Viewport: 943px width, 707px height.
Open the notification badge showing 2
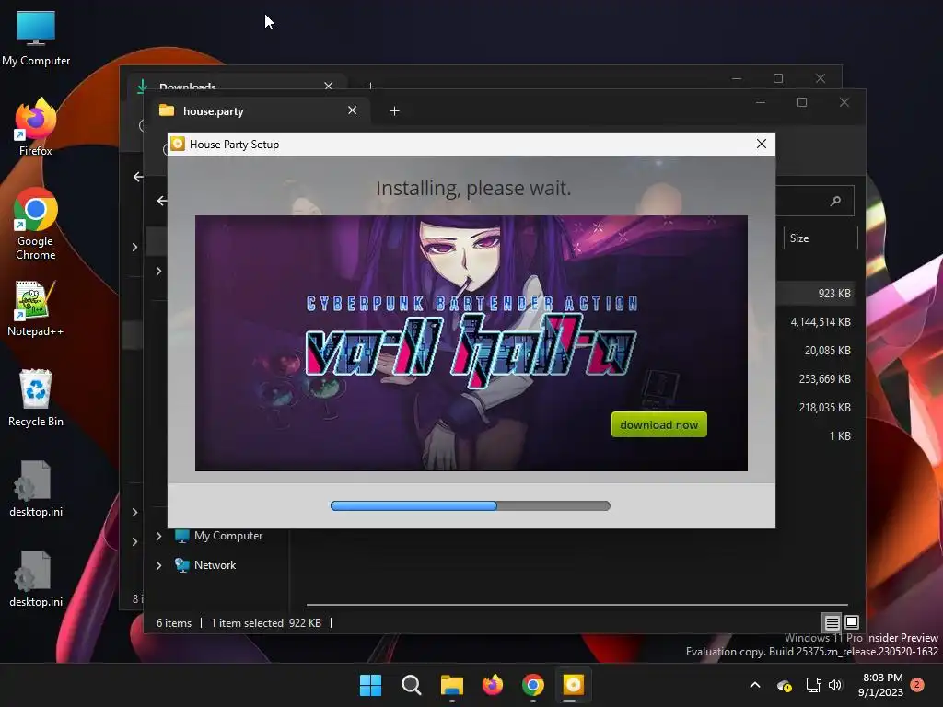tap(917, 684)
